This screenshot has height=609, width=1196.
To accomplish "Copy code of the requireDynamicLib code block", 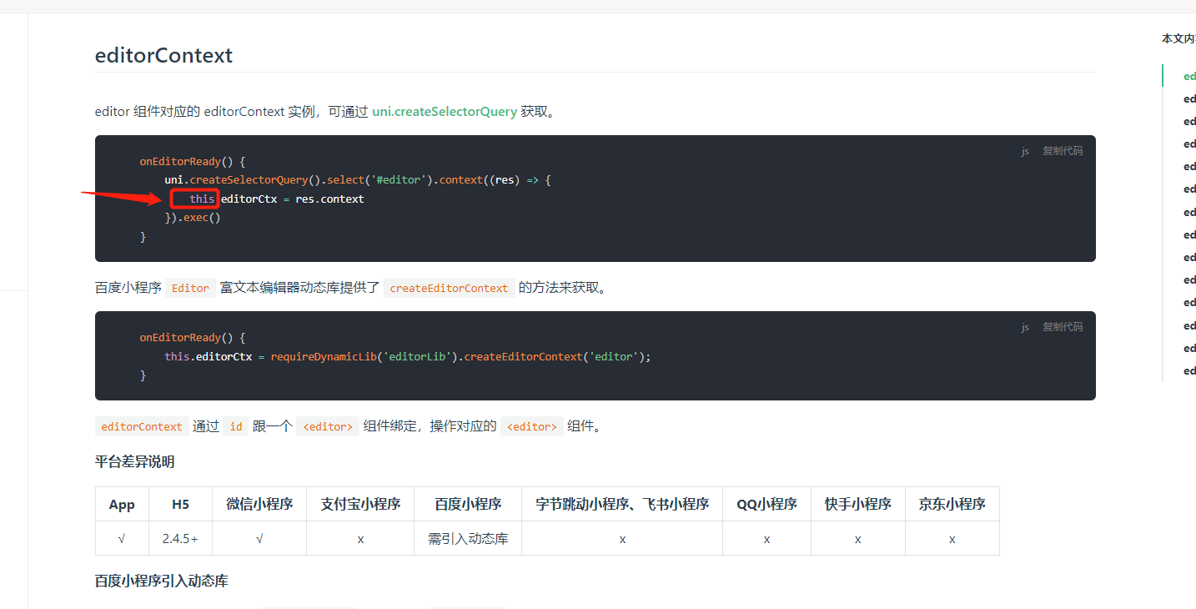I will (x=1063, y=327).
